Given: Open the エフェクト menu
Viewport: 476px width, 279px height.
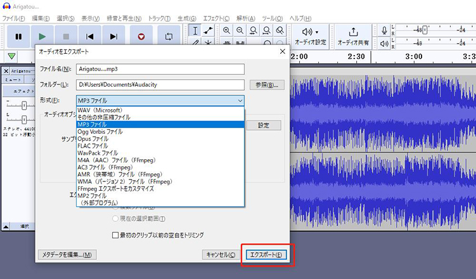Looking at the screenshot, I should coord(216,18).
